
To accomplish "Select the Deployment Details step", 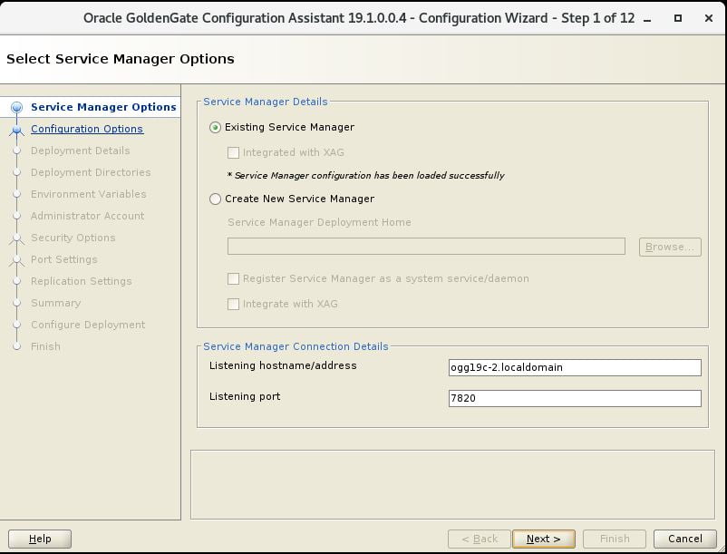I will pyautogui.click(x=80, y=151).
